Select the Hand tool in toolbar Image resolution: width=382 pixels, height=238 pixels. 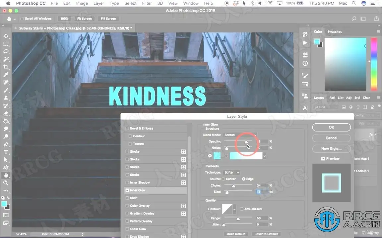click(6, 175)
